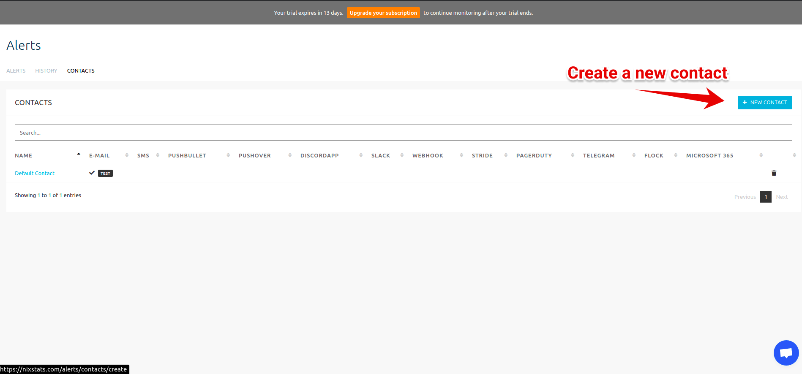Click the NEW CONTACT button
Screen dimensions: 802x374
point(765,103)
